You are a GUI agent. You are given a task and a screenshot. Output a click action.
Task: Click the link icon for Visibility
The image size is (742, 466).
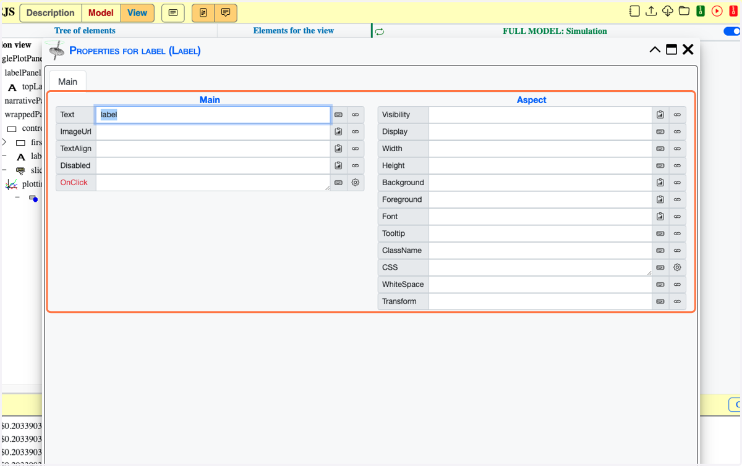[x=677, y=115]
